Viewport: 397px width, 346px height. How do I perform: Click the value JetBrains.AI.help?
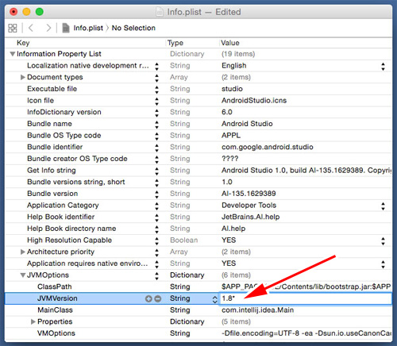(250, 217)
